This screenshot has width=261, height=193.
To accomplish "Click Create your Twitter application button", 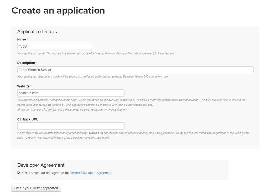I will coord(36,188).
